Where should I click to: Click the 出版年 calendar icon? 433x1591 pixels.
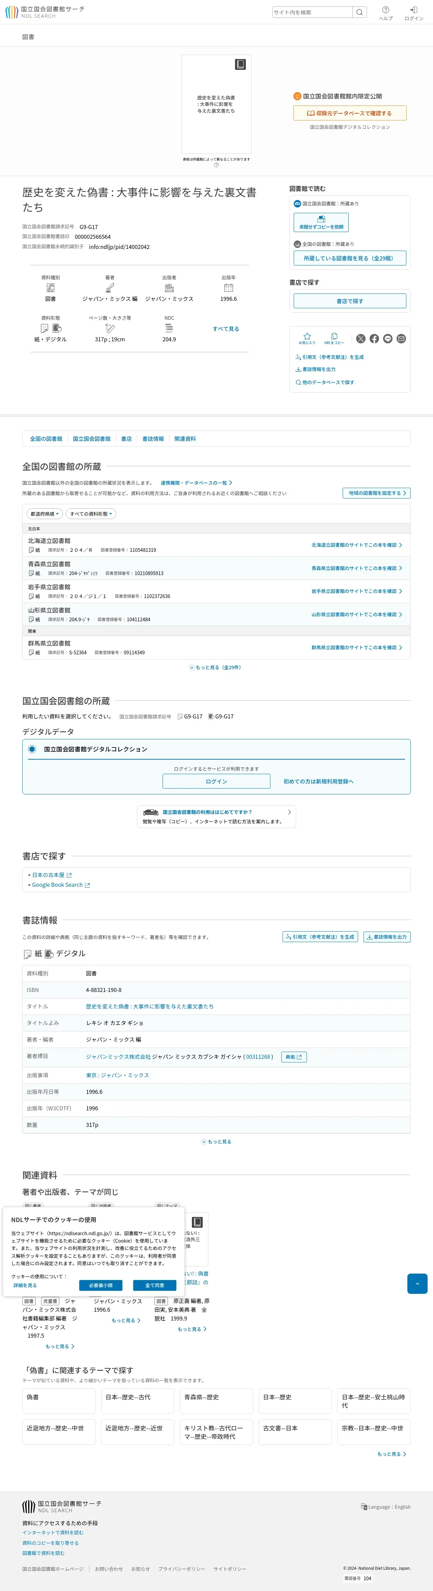pyautogui.click(x=229, y=288)
